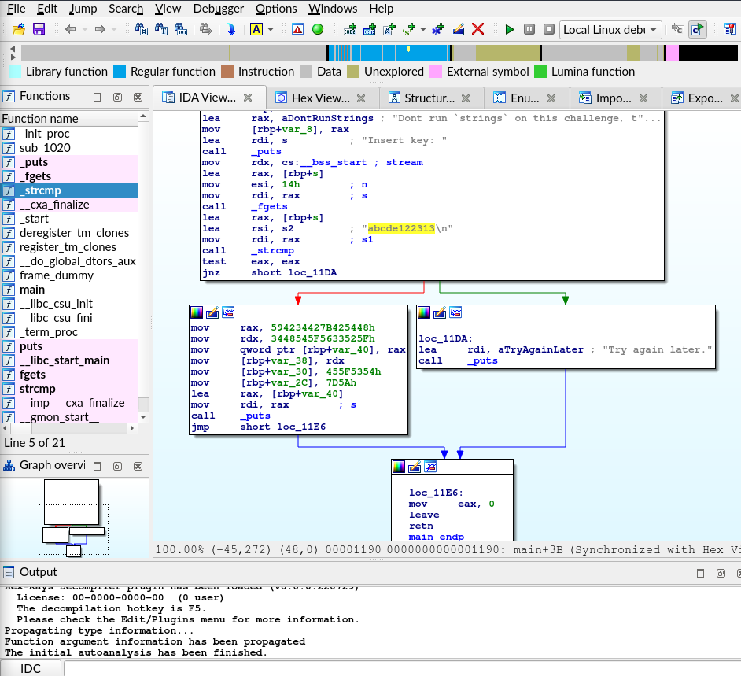Open the Debugger menu
The height and width of the screenshot is (676, 741).
click(219, 9)
